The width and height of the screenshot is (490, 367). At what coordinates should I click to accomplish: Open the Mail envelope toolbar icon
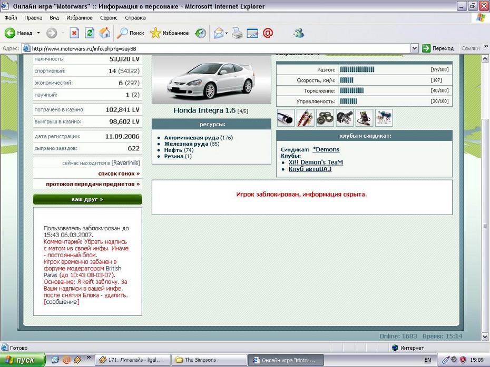[x=219, y=33]
